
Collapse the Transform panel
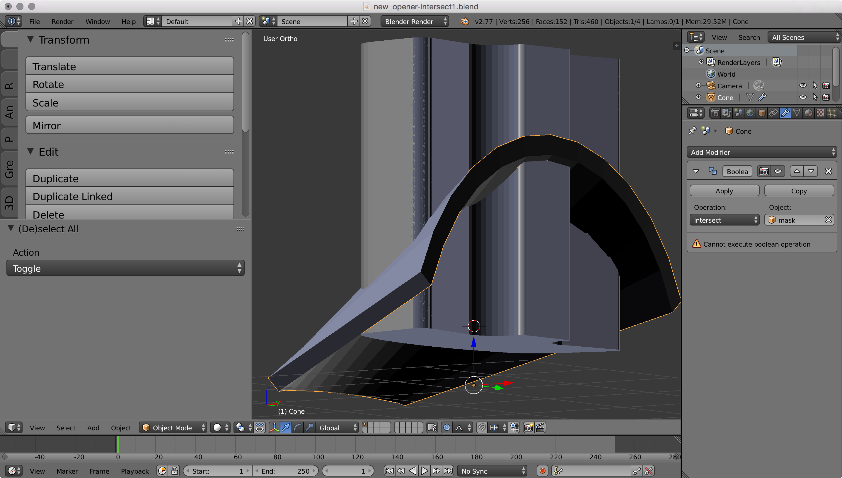(30, 39)
